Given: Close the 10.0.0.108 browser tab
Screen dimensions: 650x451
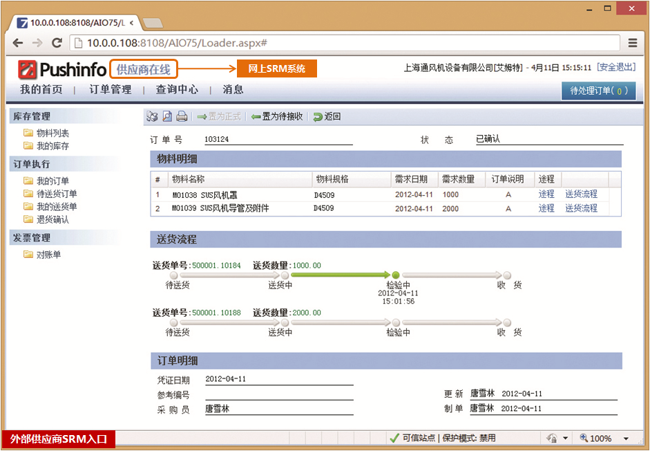Looking at the screenshot, I should click(131, 23).
